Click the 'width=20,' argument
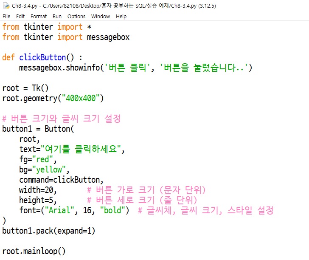309x260 pixels. (38, 190)
